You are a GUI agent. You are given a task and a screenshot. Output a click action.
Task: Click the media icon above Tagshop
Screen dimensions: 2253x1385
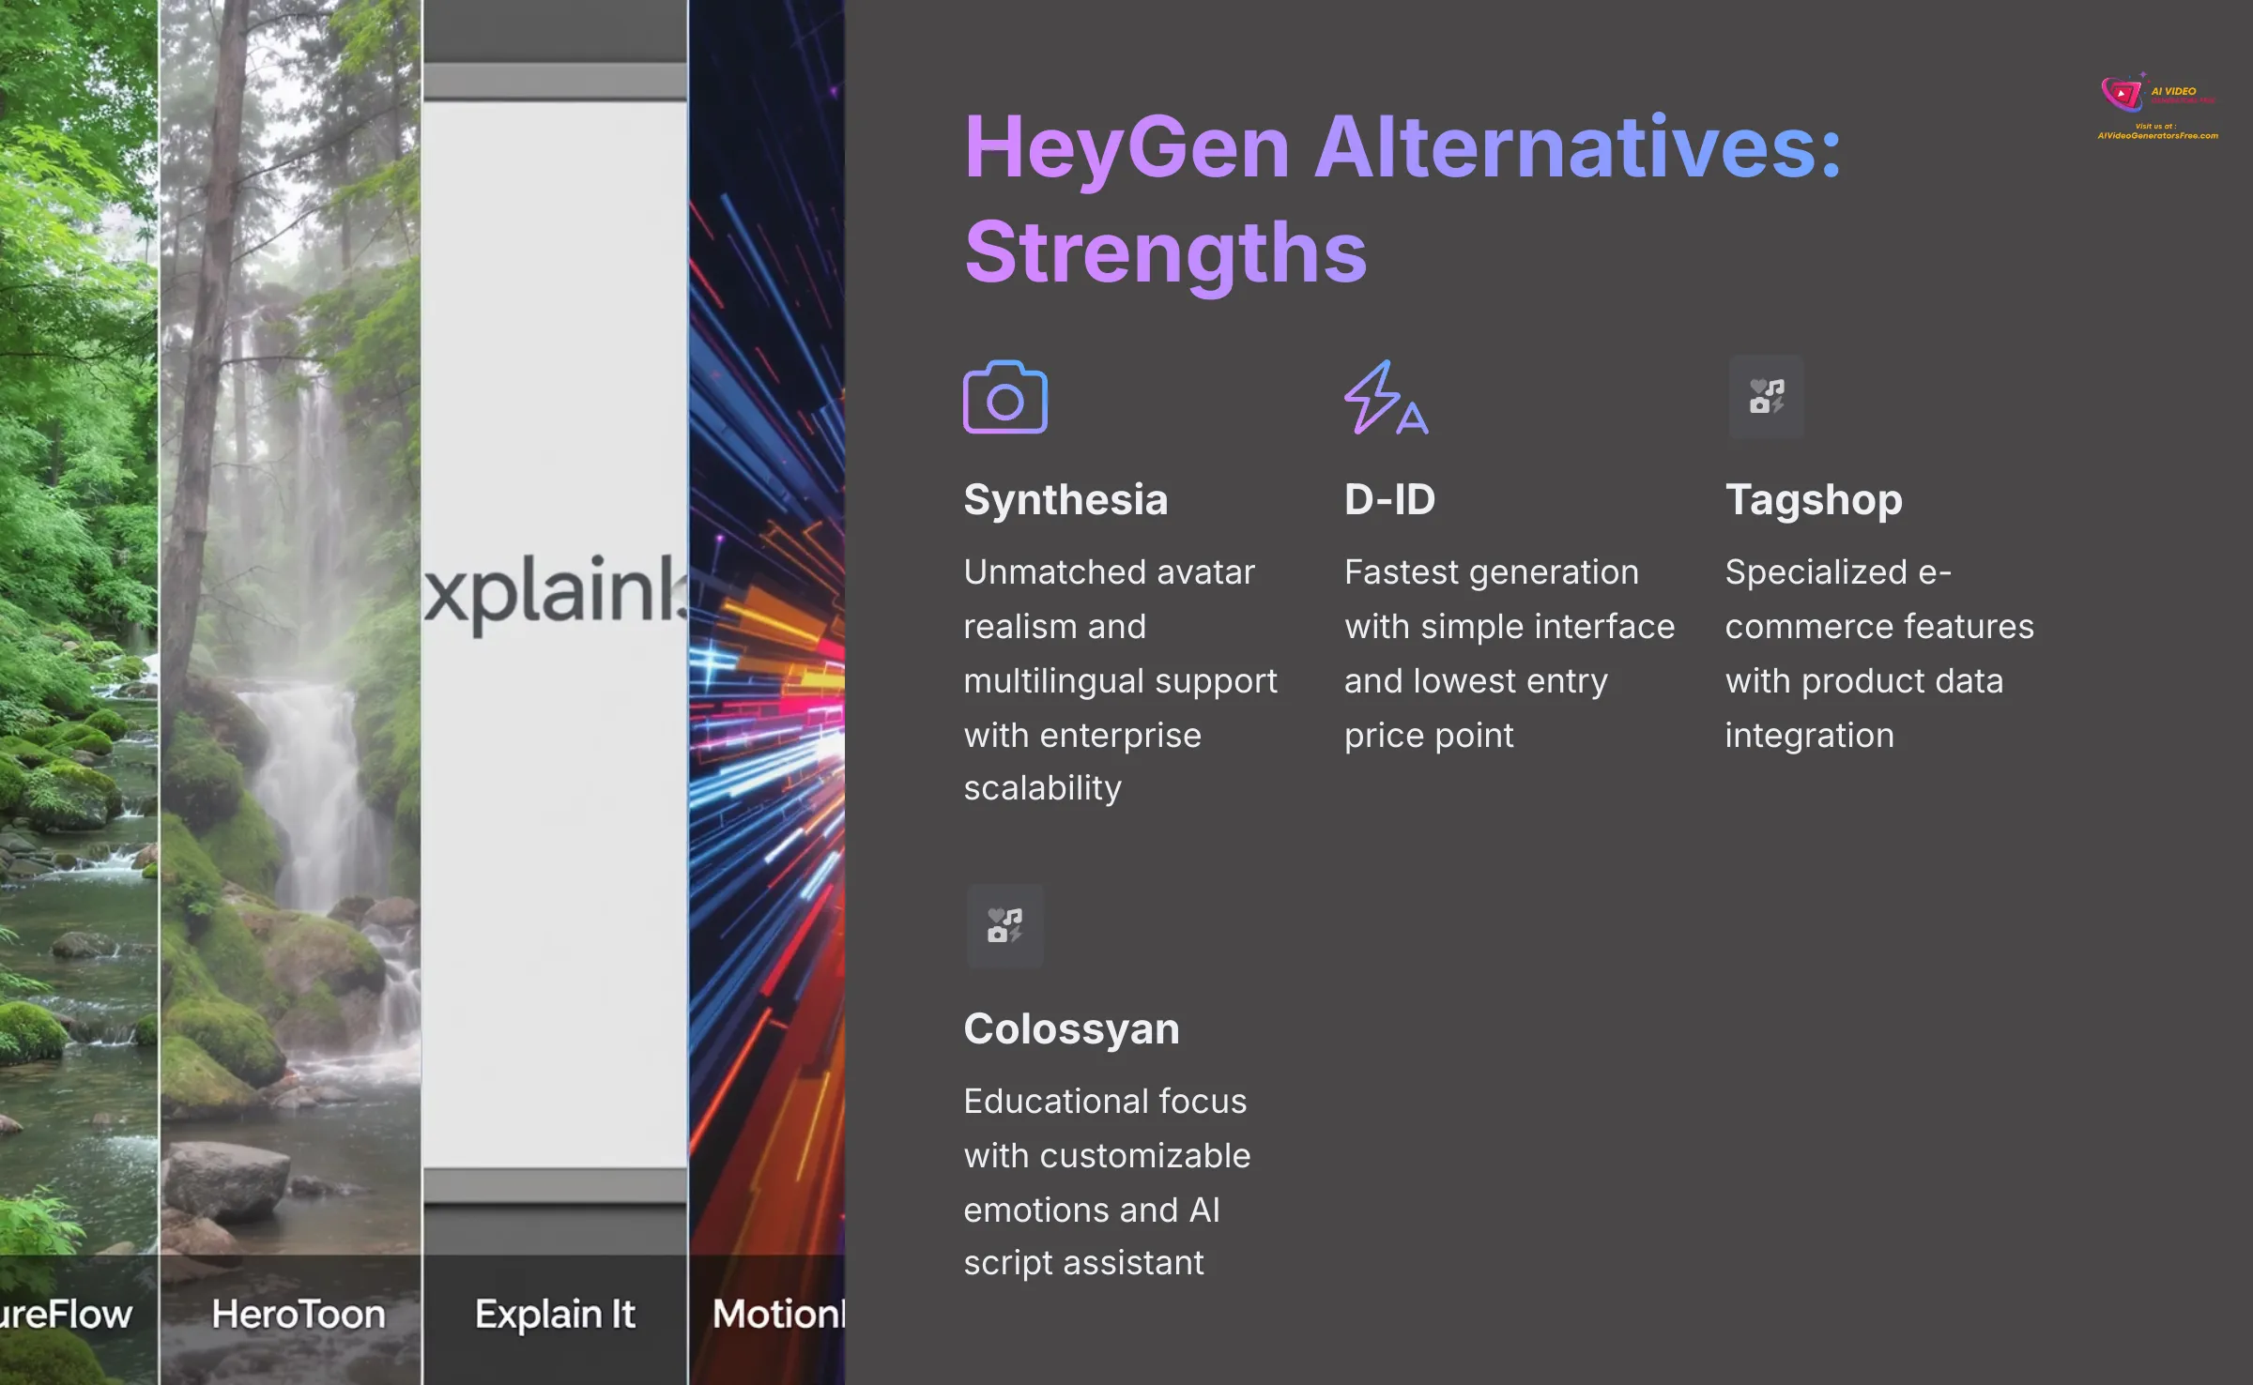[1766, 397]
